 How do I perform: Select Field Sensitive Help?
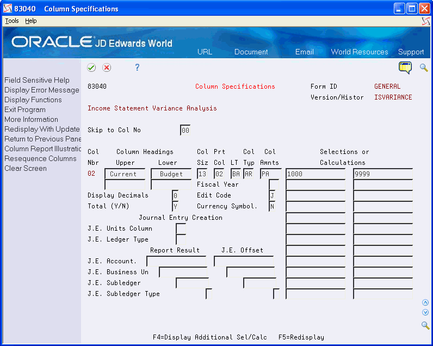click(37, 80)
